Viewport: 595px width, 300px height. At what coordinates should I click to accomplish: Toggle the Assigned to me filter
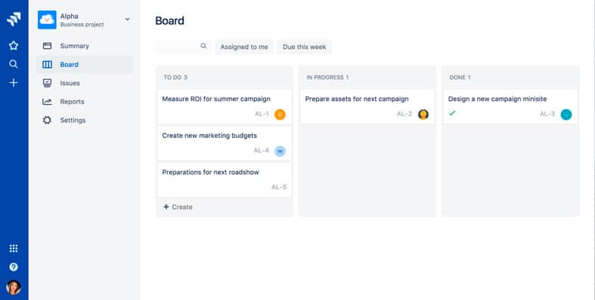(x=244, y=47)
